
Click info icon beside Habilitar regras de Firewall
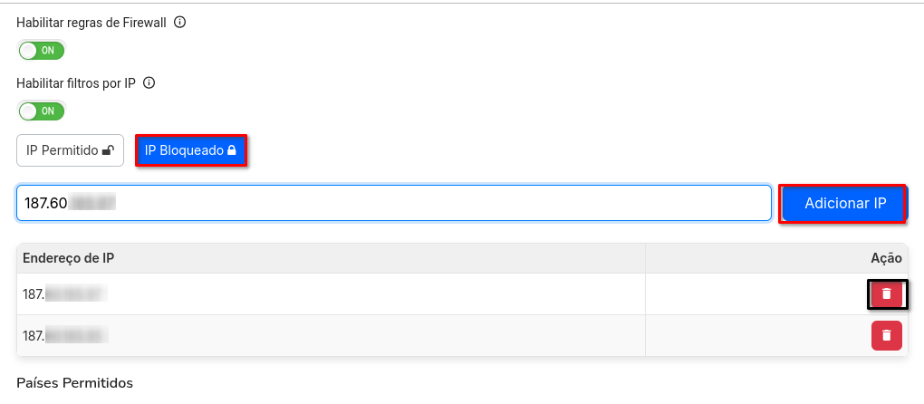pos(179,23)
